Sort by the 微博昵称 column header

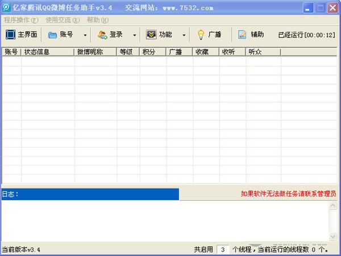point(95,52)
